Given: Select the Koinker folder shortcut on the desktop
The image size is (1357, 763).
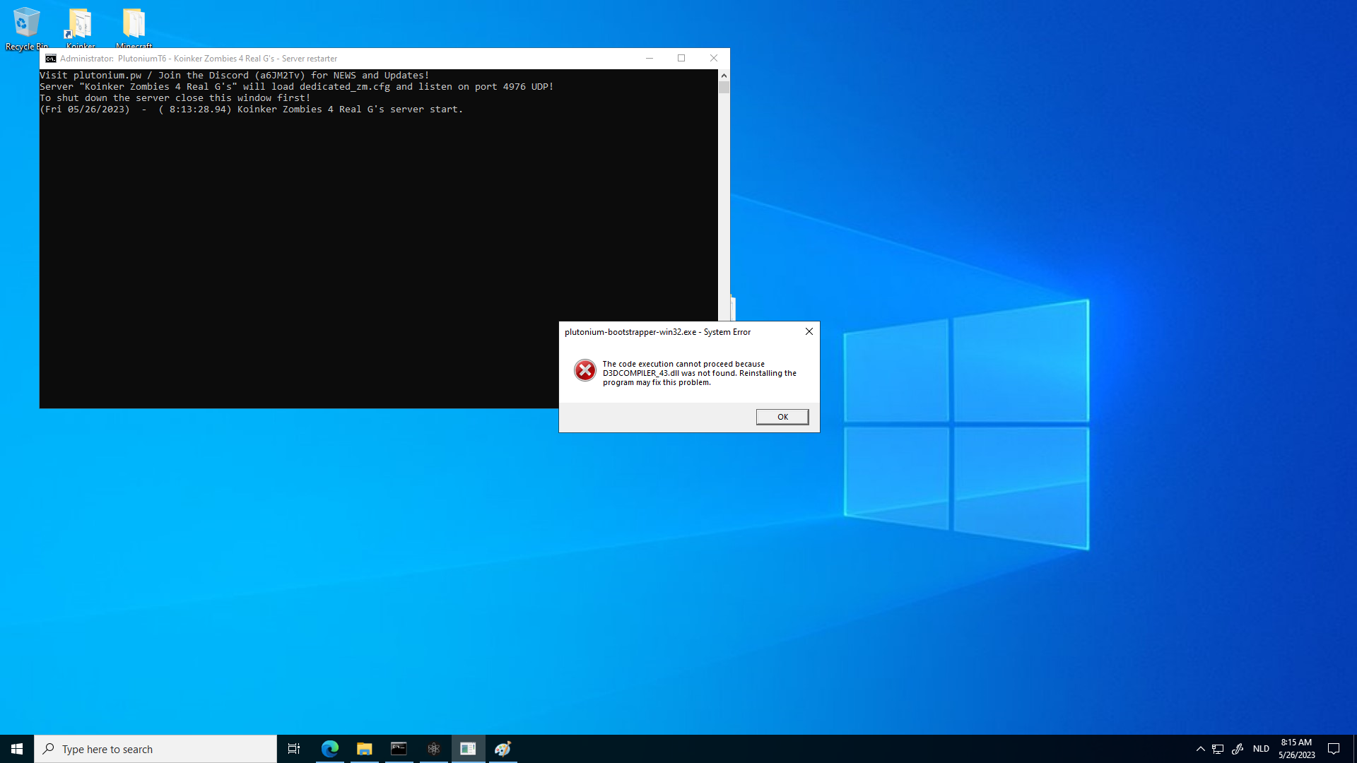Looking at the screenshot, I should coord(80,28).
